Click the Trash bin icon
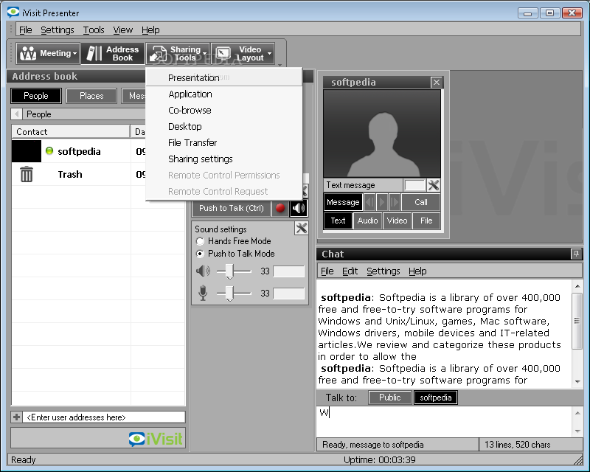Viewport: 590px width, 472px height. tap(27, 174)
